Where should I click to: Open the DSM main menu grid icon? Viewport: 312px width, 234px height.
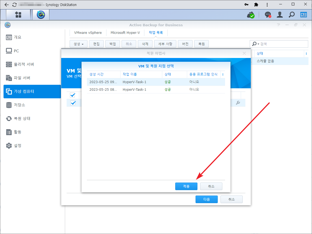click(x=18, y=15)
